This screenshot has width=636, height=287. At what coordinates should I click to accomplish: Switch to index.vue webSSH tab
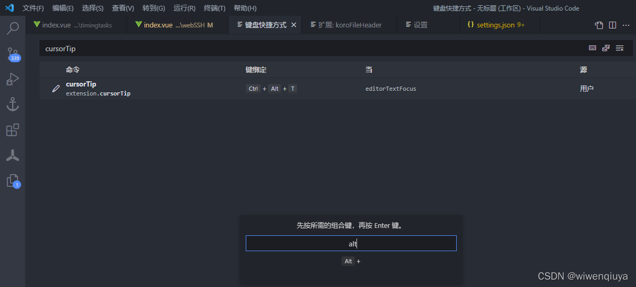178,25
